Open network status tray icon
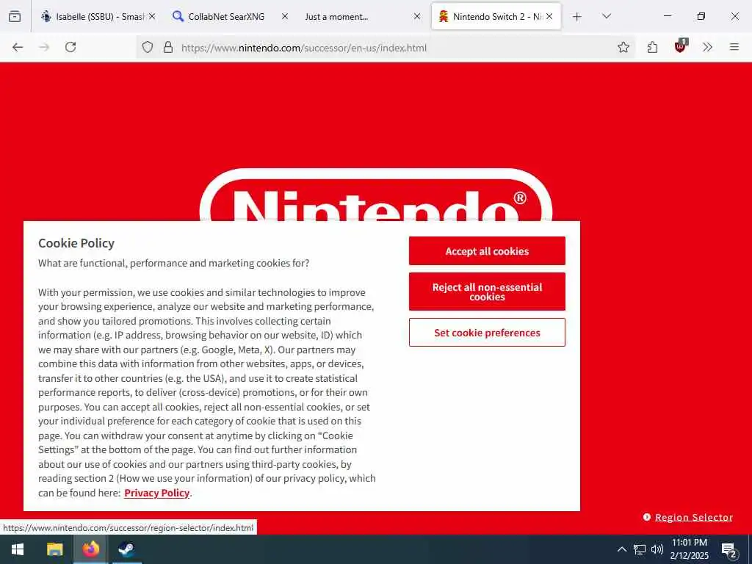 coord(640,549)
